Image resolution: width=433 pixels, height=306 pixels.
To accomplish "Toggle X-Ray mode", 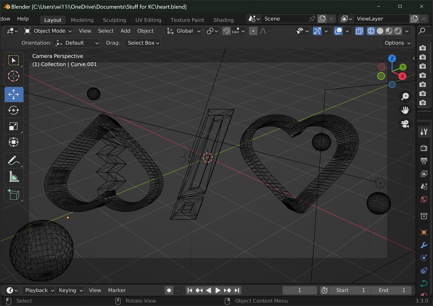I will click(359, 31).
